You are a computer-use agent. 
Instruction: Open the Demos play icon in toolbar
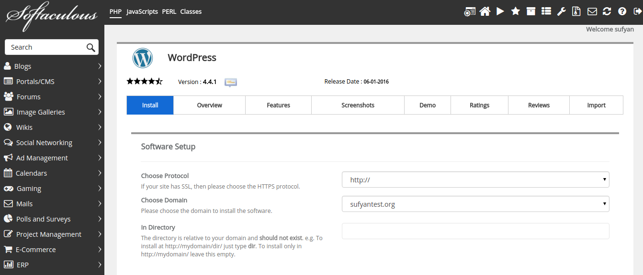coord(500,11)
